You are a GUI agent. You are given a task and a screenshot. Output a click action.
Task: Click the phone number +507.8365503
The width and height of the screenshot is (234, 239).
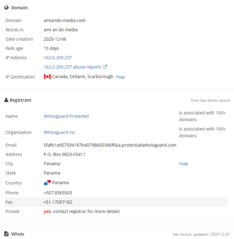pos(58,193)
